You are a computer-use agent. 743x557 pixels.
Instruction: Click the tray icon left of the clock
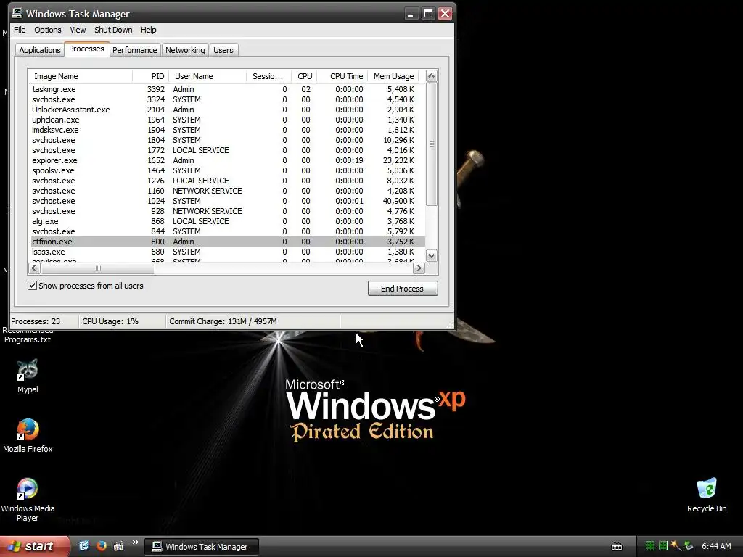(689, 546)
